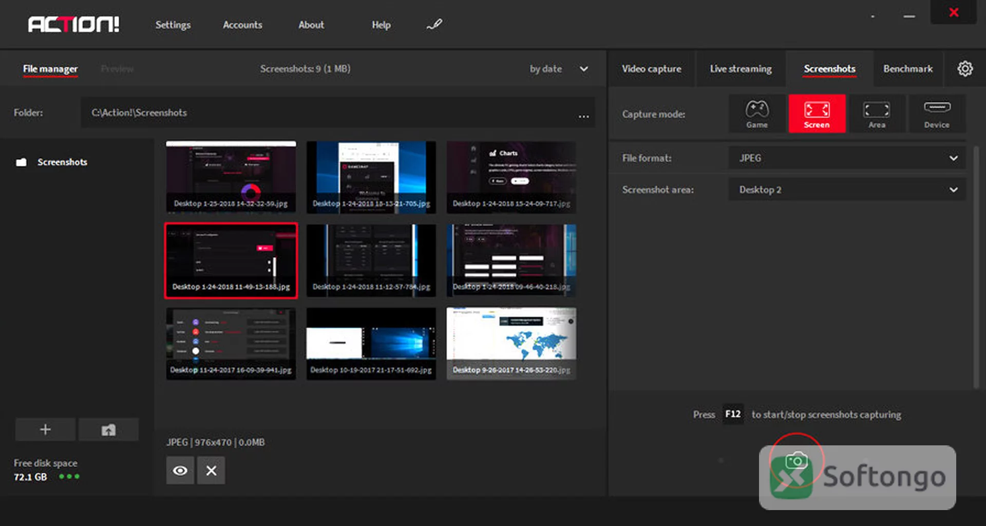This screenshot has width=986, height=526.
Task: Click the eye preview button
Action: 180,470
